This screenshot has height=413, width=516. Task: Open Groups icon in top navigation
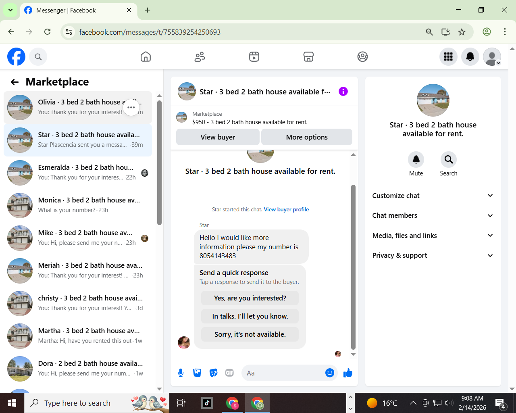click(363, 57)
